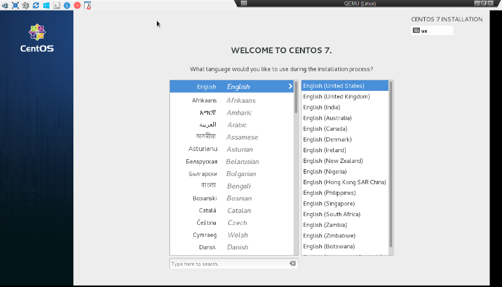The image size is (502, 287).
Task: Click the us keyboard layout indicator
Action: coord(432,31)
